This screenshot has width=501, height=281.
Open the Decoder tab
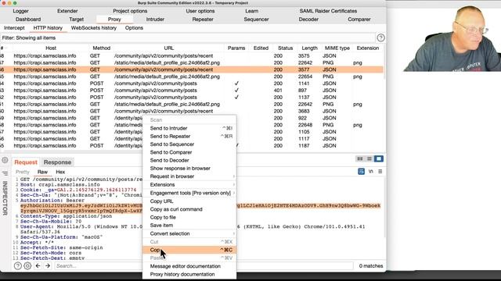[x=308, y=19]
